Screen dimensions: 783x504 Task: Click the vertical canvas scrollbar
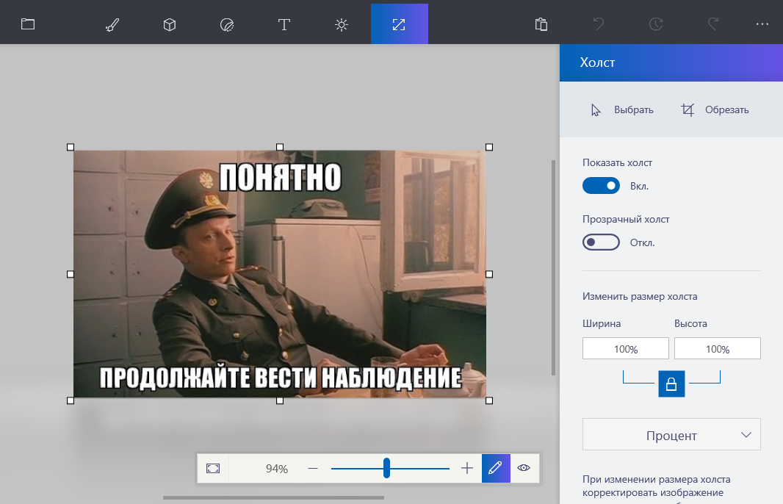(x=553, y=267)
